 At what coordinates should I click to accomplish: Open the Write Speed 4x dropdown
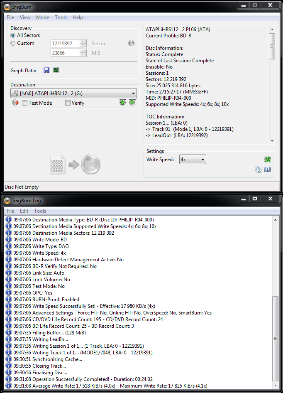point(193,160)
